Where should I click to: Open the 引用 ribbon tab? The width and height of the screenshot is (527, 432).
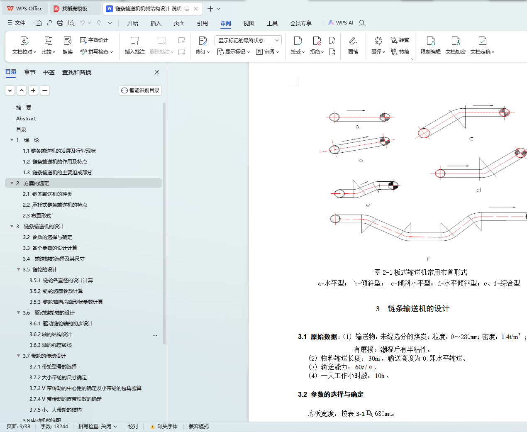[203, 23]
